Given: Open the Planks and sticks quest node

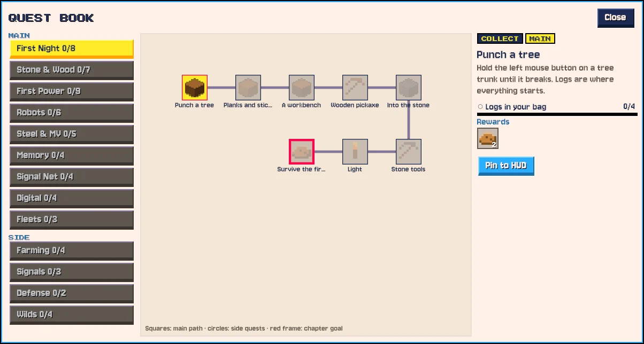Looking at the screenshot, I should point(248,88).
